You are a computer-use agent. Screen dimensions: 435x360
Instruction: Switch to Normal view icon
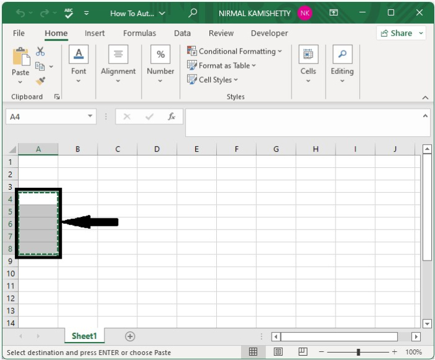(253, 352)
